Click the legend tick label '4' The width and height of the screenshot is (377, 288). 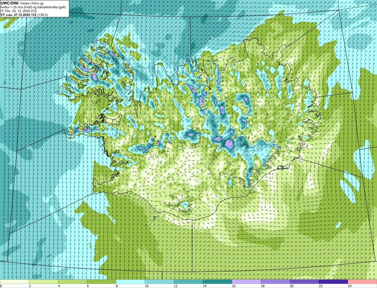(59, 286)
